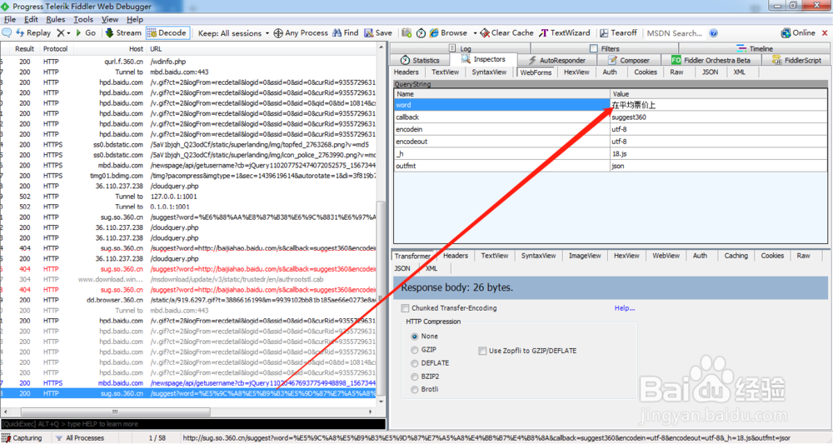Click the comment bubble toolbar icon

pos(7,33)
